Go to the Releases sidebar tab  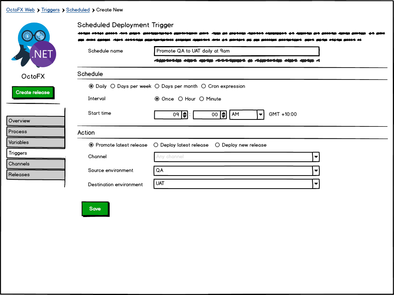click(x=35, y=175)
